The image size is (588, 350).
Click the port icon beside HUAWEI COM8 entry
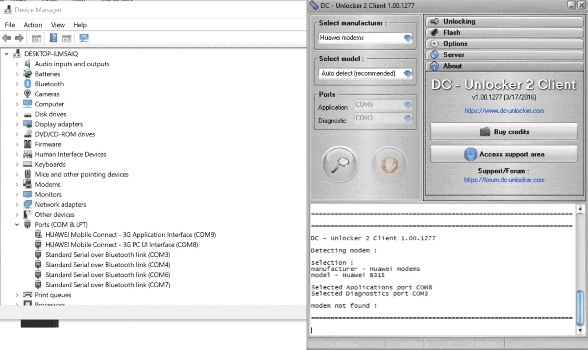tap(38, 245)
